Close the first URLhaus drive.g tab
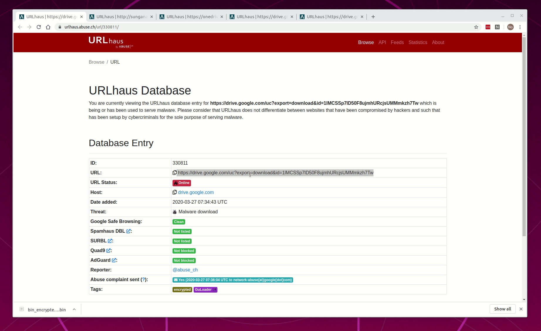 (x=82, y=17)
